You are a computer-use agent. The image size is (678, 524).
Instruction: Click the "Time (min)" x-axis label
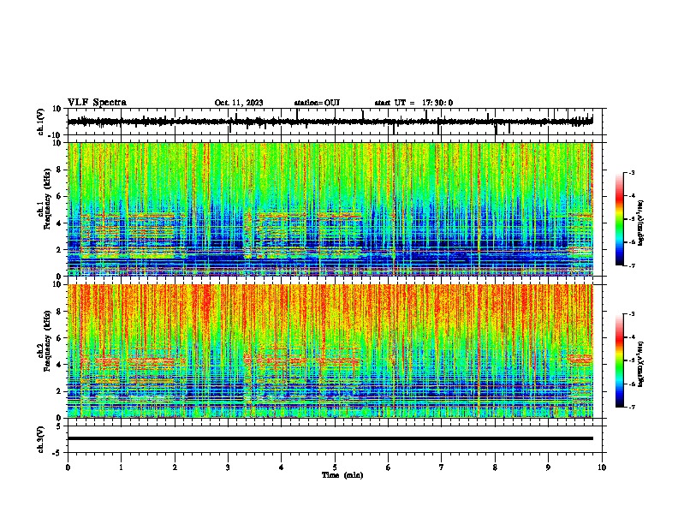tap(342, 475)
